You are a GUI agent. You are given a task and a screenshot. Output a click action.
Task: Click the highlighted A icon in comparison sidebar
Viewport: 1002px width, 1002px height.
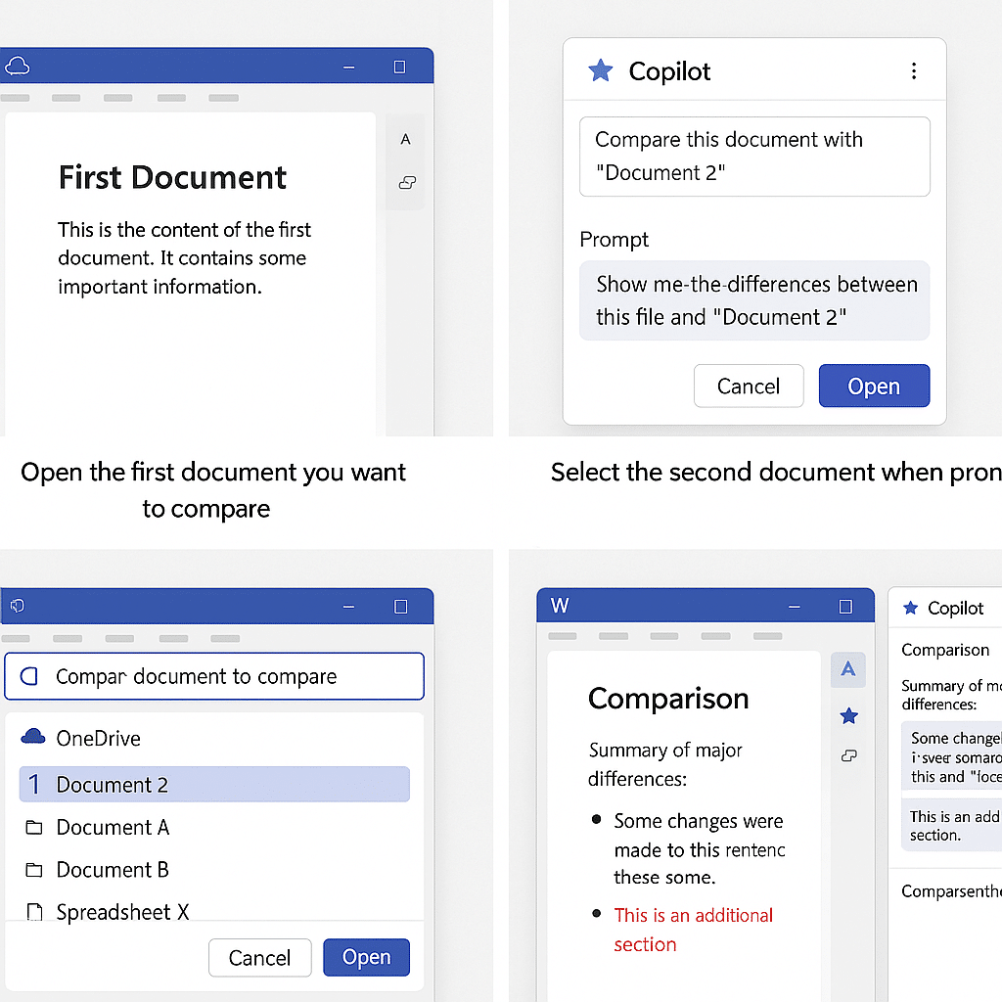(848, 669)
